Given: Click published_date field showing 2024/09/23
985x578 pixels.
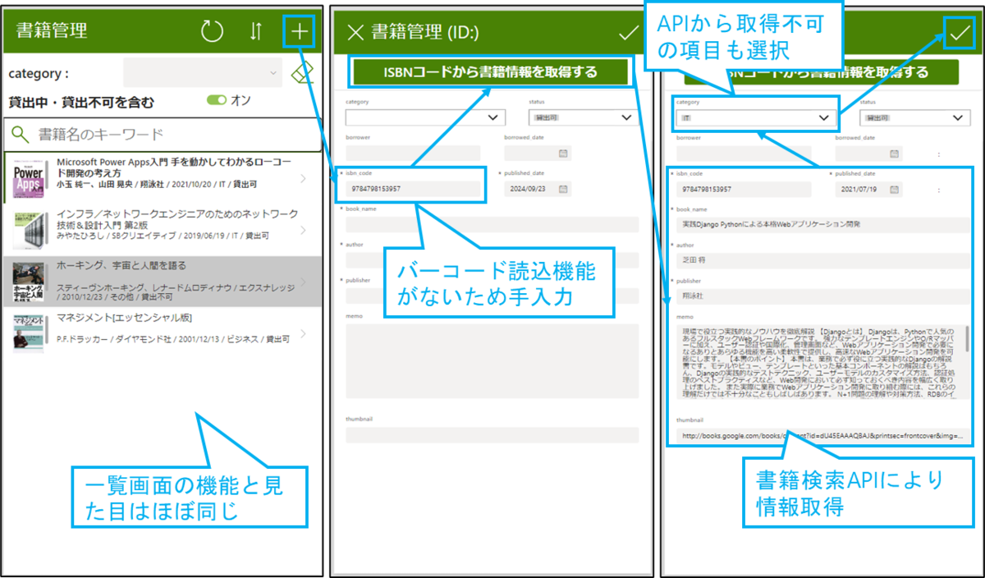Looking at the screenshot, I should coord(538,189).
